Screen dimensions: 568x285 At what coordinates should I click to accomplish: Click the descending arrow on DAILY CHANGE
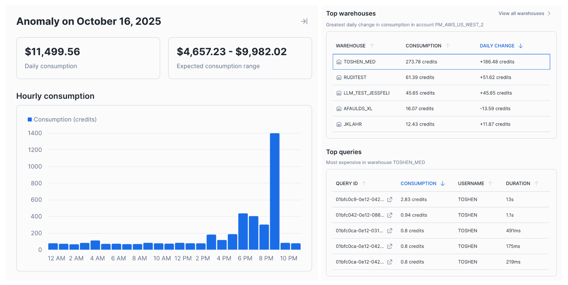pos(521,46)
